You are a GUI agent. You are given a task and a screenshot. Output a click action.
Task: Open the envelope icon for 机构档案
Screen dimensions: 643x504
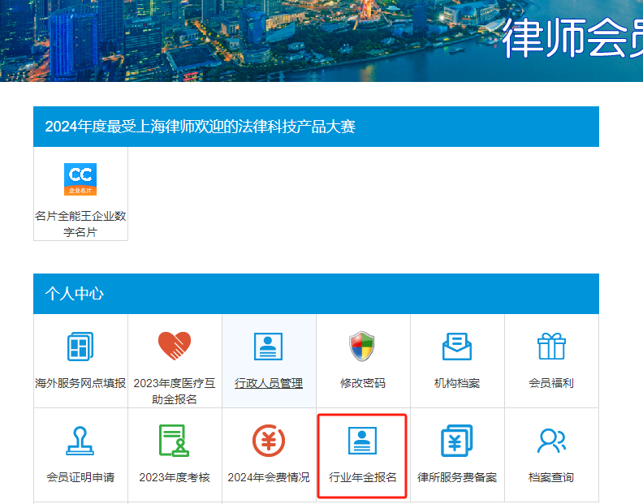tap(457, 347)
